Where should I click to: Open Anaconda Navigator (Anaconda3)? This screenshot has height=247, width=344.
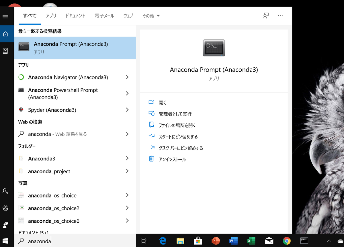point(68,77)
